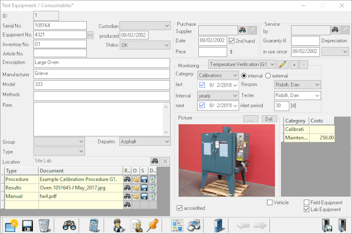
Task: Toggle the 2nd hand checkbox
Action: pos(232,41)
